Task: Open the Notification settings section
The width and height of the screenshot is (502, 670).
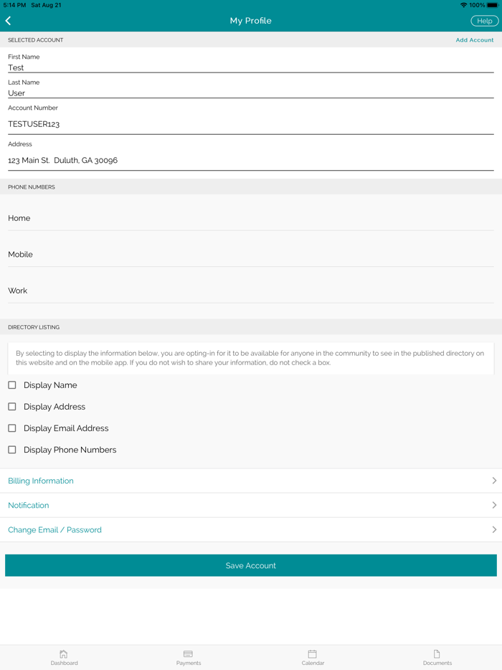Action: 251,505
